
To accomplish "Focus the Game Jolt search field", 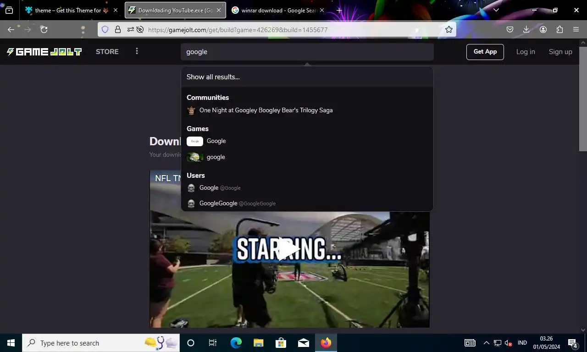I will click(307, 52).
